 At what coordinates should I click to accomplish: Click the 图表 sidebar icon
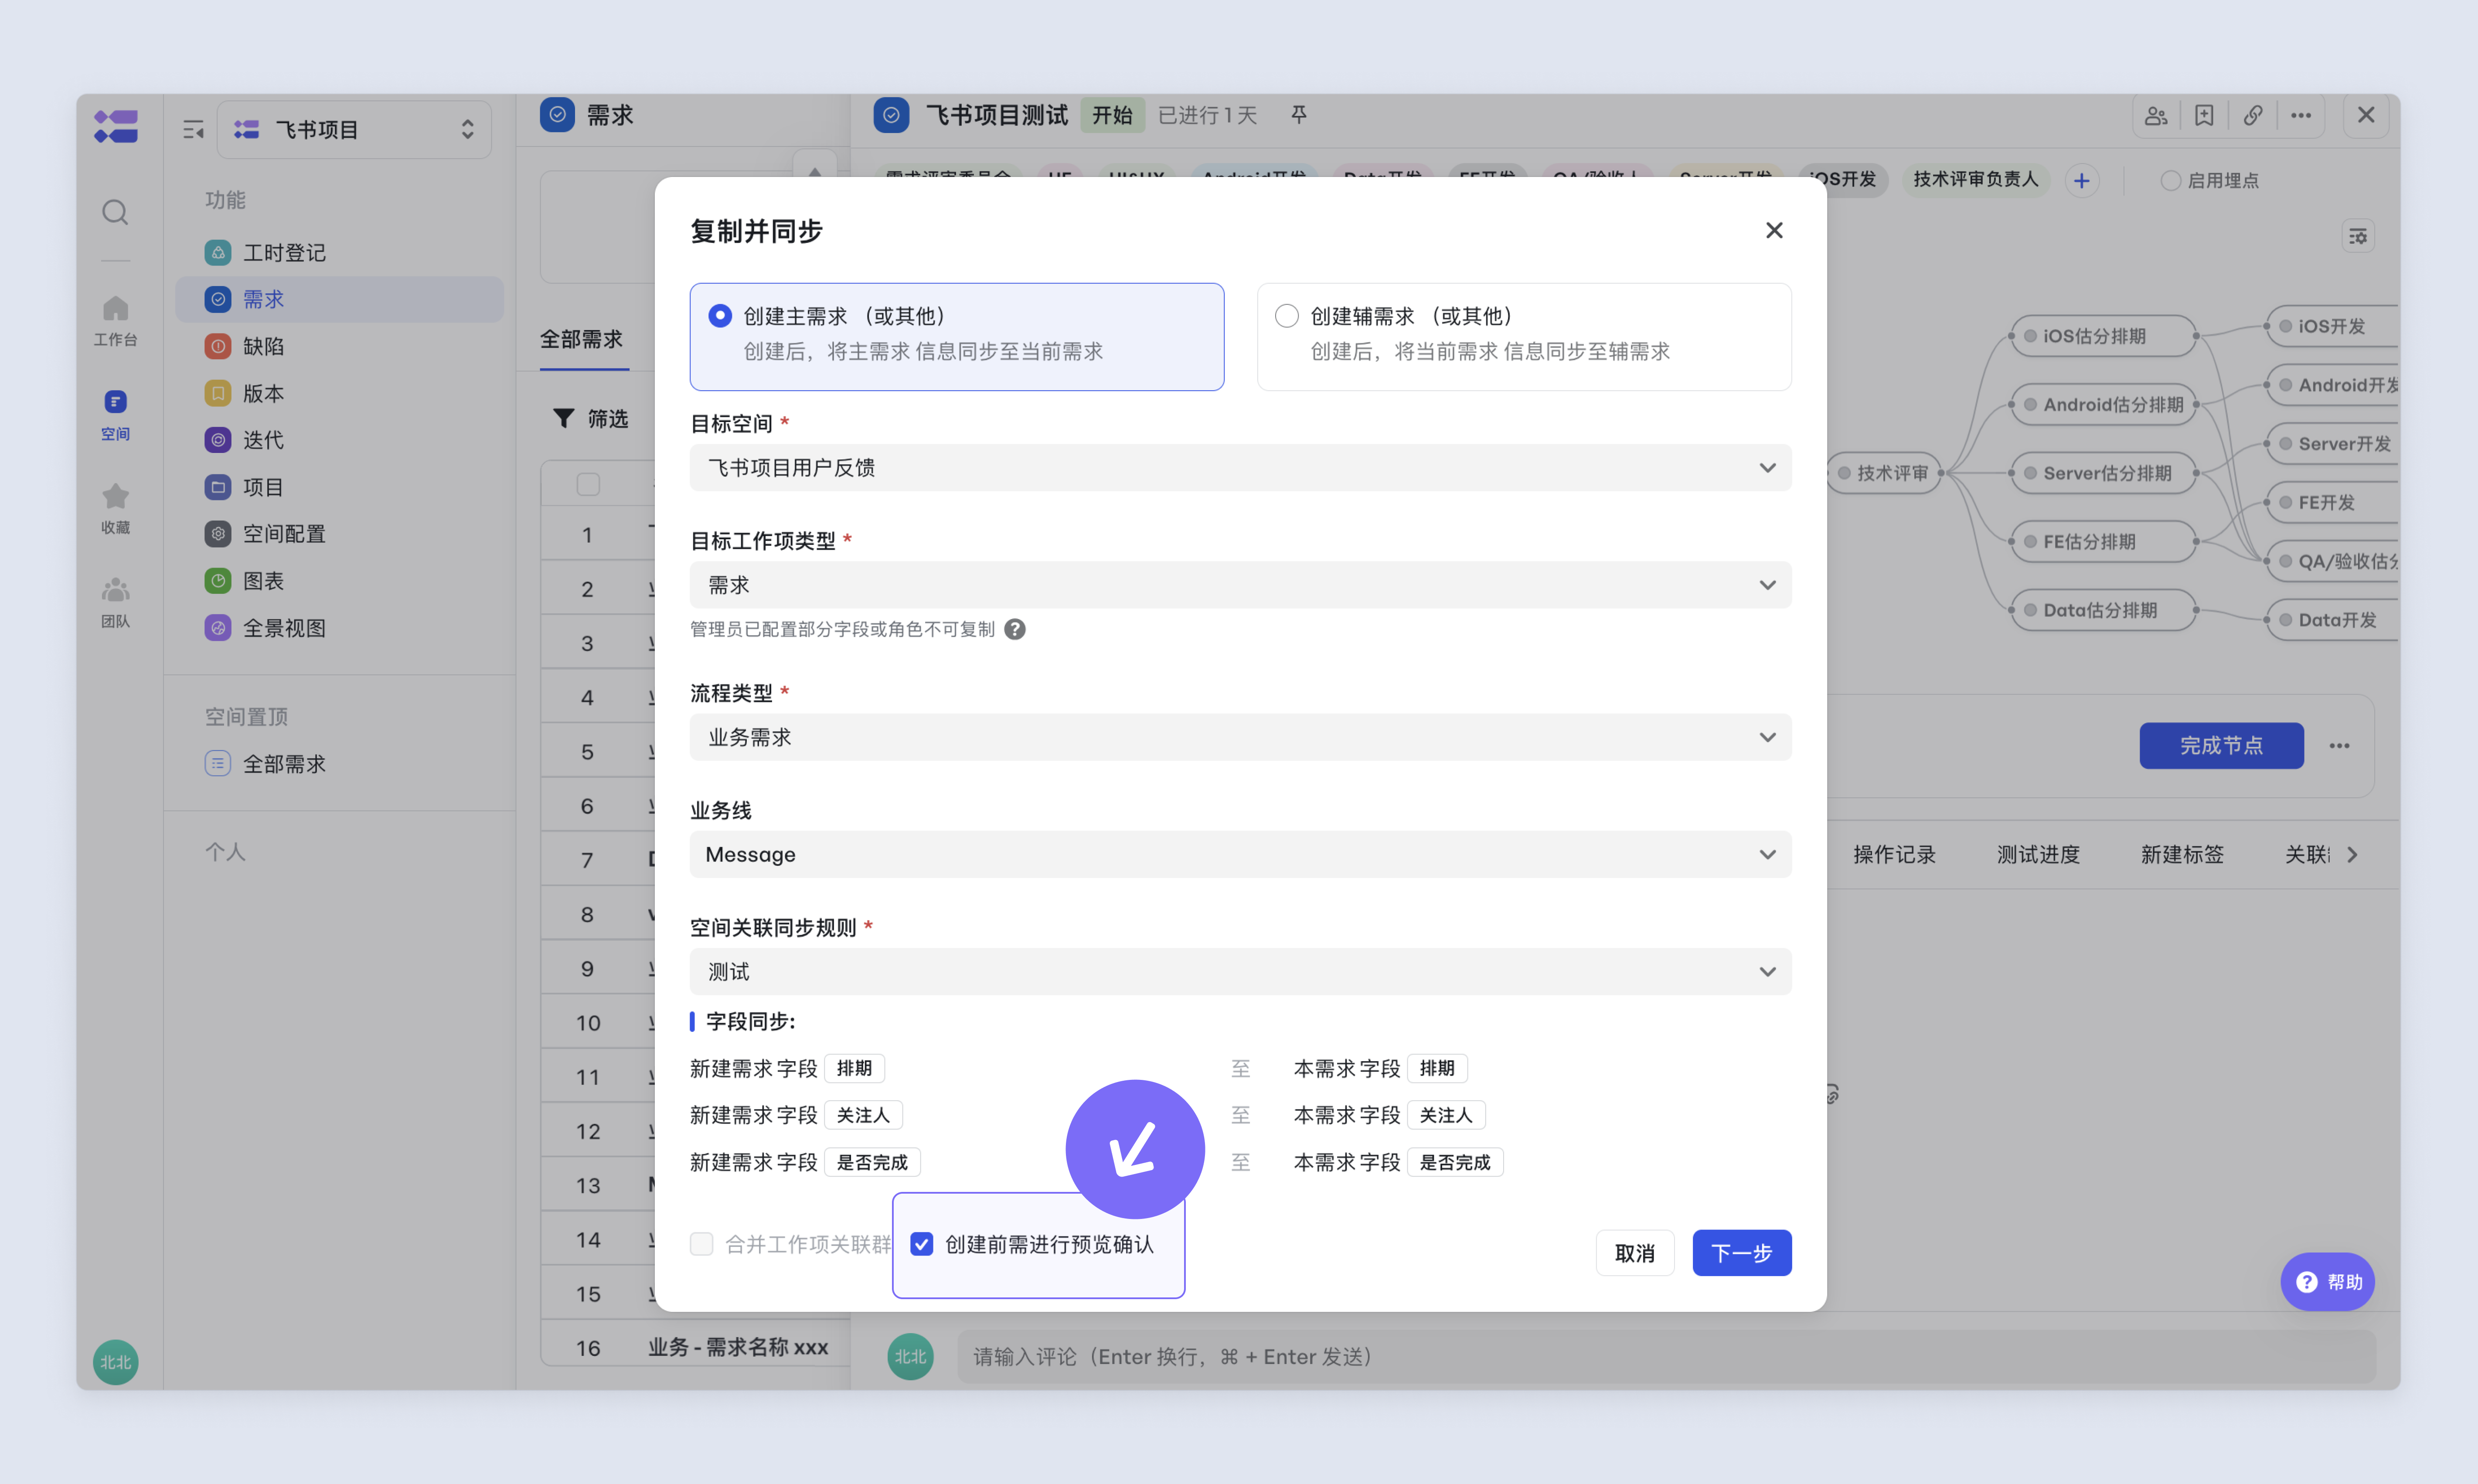pyautogui.click(x=218, y=581)
